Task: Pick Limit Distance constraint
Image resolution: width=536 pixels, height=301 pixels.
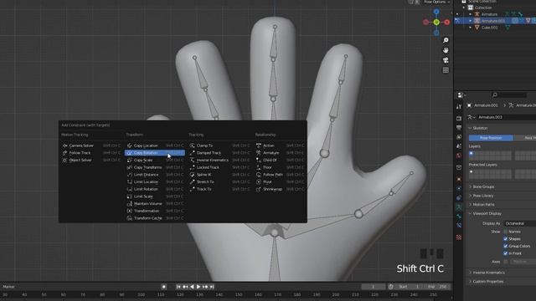Action: coord(154,175)
